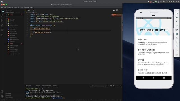Click the shield icon in system tray
Image resolution: width=180 pixels, height=101 pixels.
pos(156,2)
